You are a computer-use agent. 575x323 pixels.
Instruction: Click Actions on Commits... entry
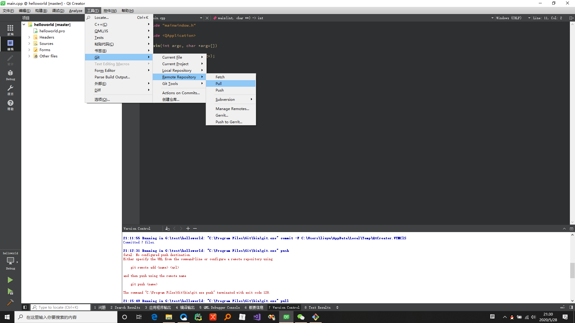179,93
